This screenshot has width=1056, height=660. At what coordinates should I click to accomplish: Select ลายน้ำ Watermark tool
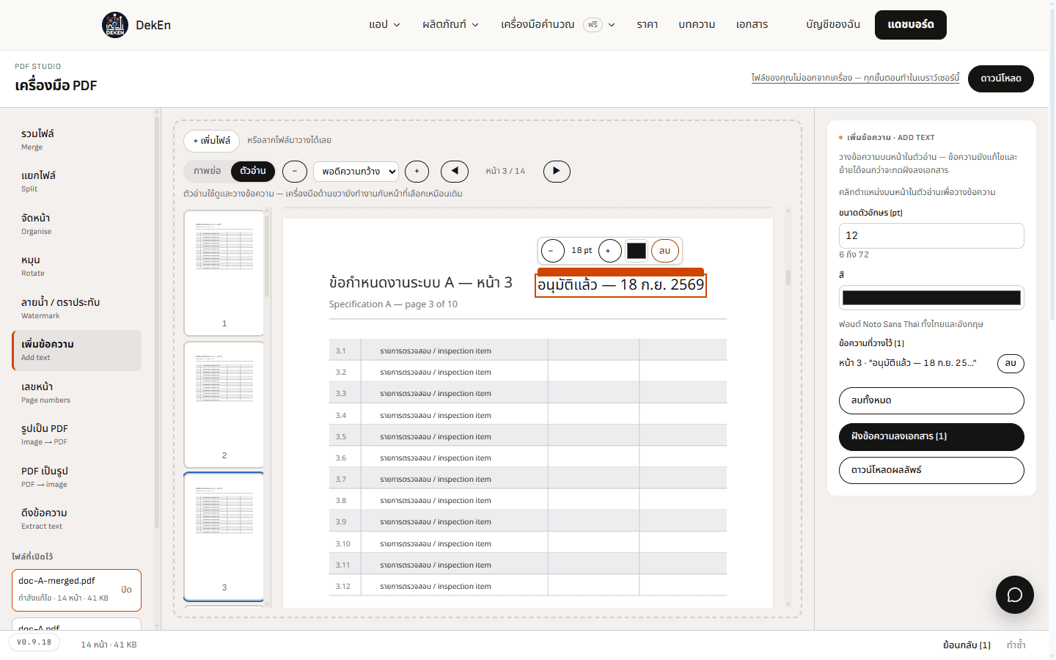tap(77, 308)
